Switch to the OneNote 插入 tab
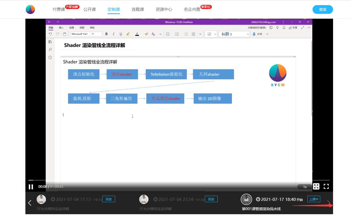 (x=61, y=28)
